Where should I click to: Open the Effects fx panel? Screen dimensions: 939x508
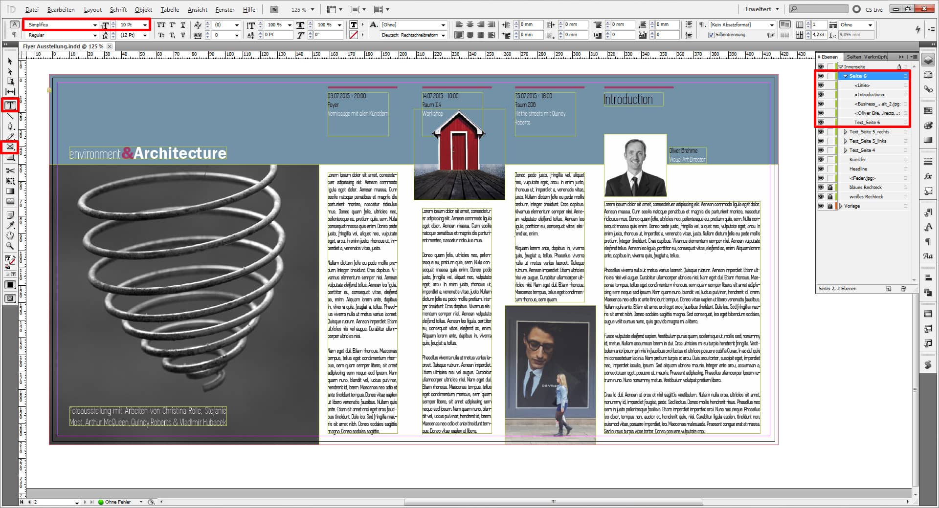(927, 176)
